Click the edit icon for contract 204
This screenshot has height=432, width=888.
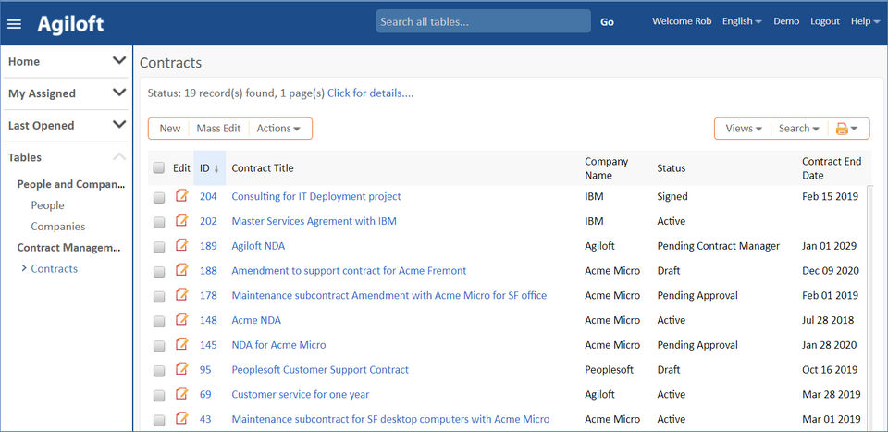point(182,196)
